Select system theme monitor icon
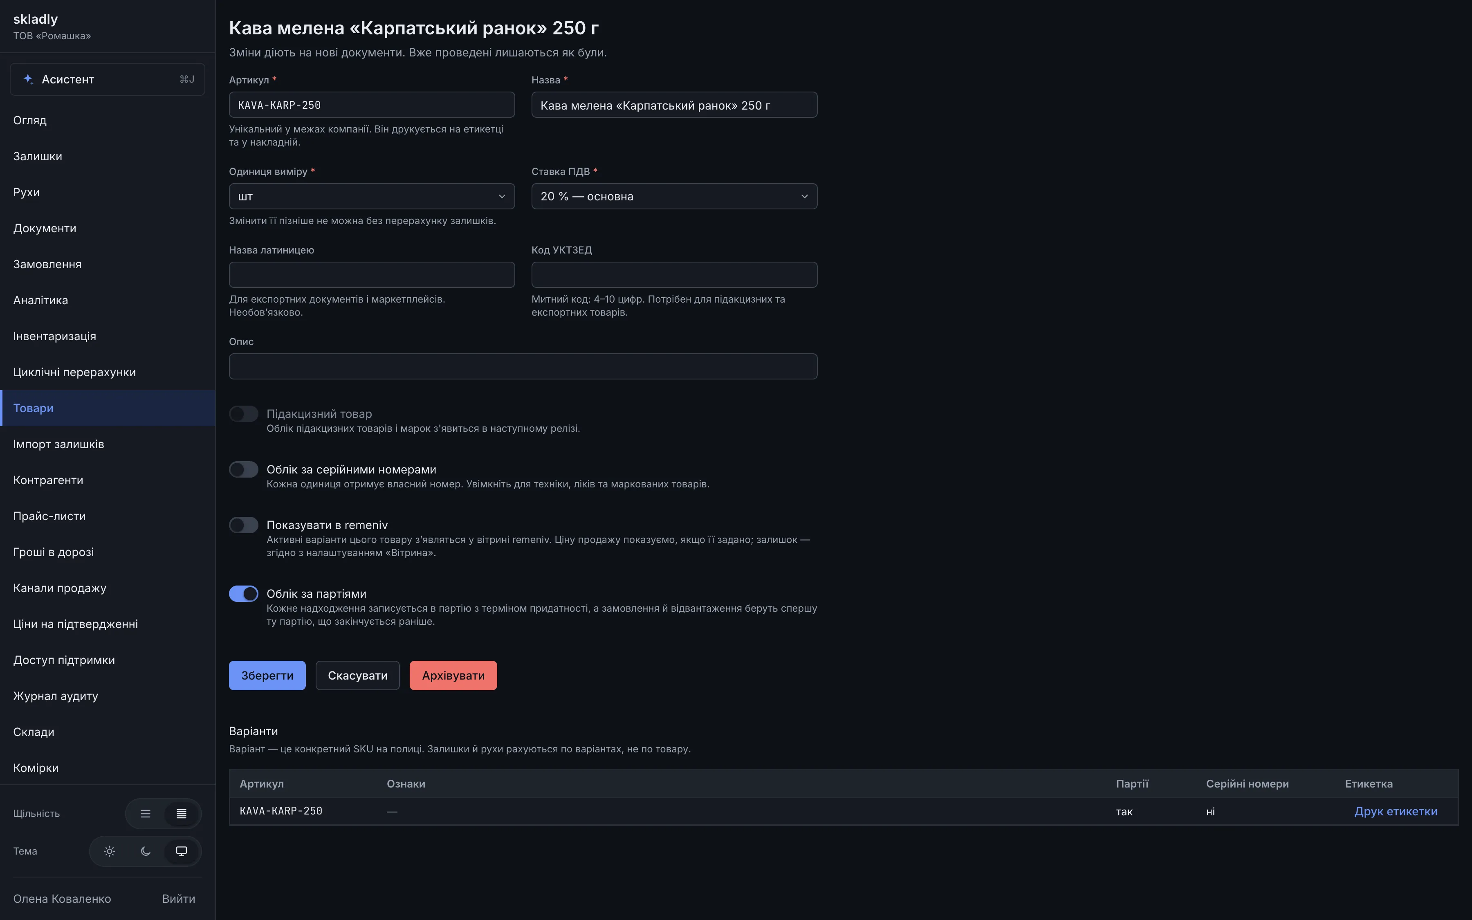1472x920 pixels. [181, 851]
